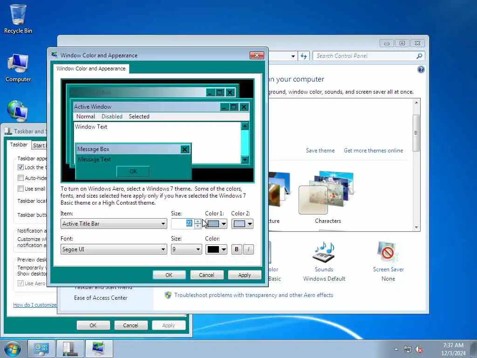
Task: Click the preview Message Box close X
Action: pos(184,149)
